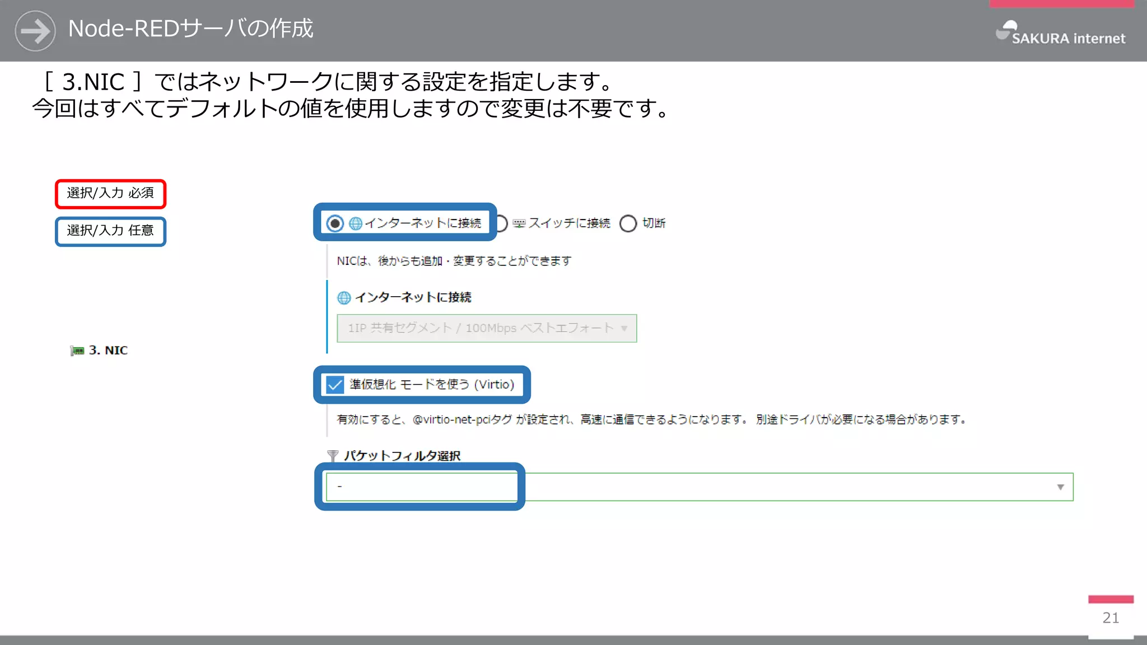The image size is (1147, 645).
Task: Click the 選択/入力 任意 legend label
Action: tap(110, 231)
